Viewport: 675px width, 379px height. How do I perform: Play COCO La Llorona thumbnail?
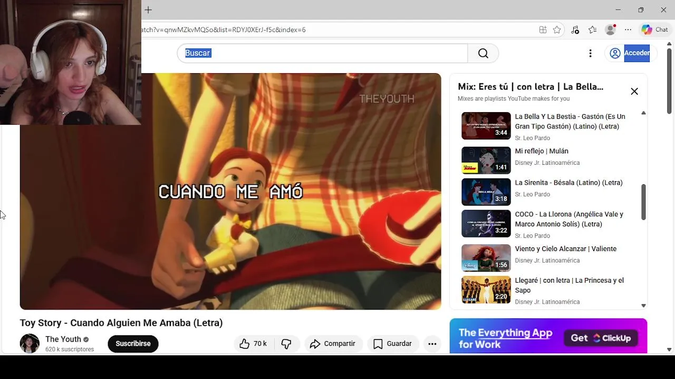click(x=486, y=224)
